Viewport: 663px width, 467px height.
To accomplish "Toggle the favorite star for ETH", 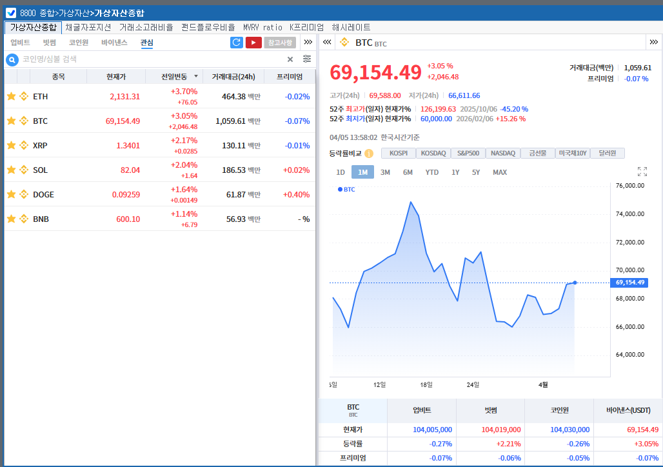I will click(x=11, y=96).
